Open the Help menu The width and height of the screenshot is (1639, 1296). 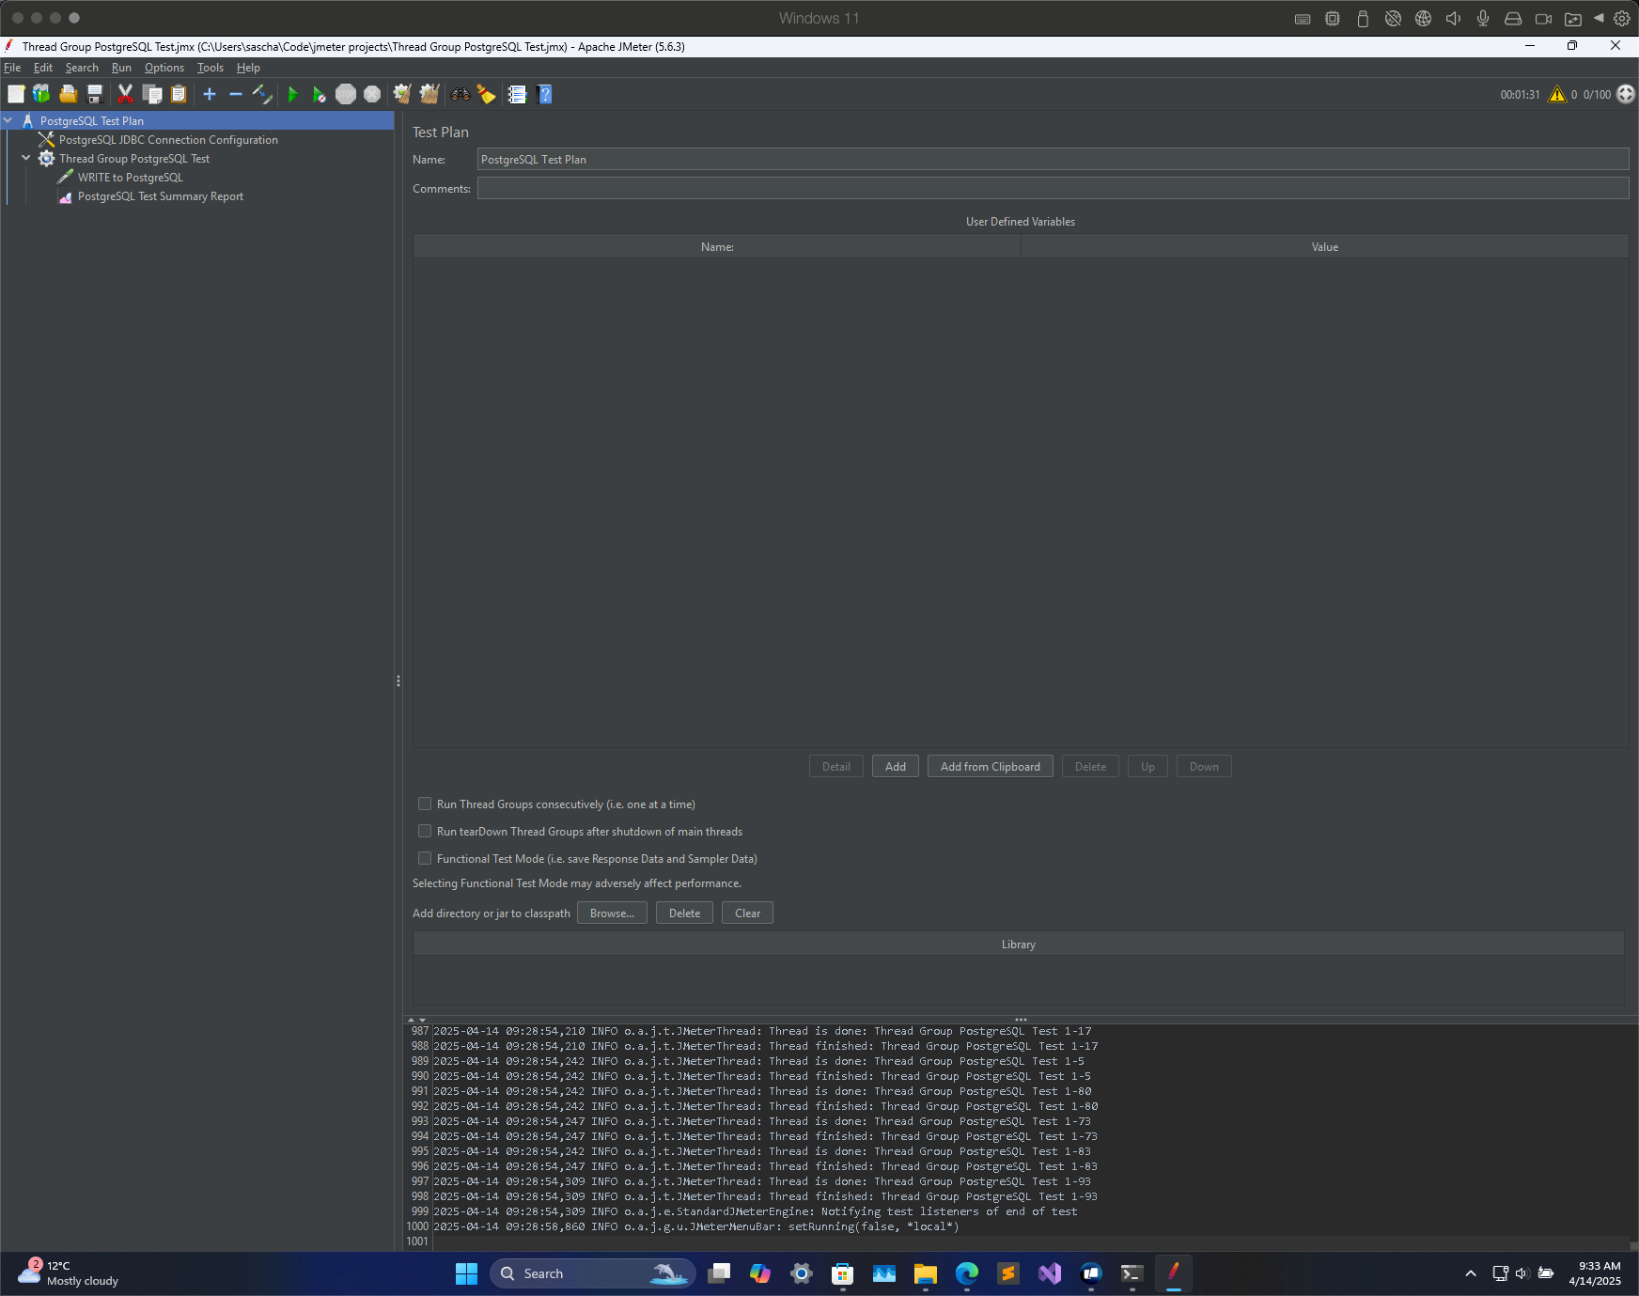coord(248,68)
